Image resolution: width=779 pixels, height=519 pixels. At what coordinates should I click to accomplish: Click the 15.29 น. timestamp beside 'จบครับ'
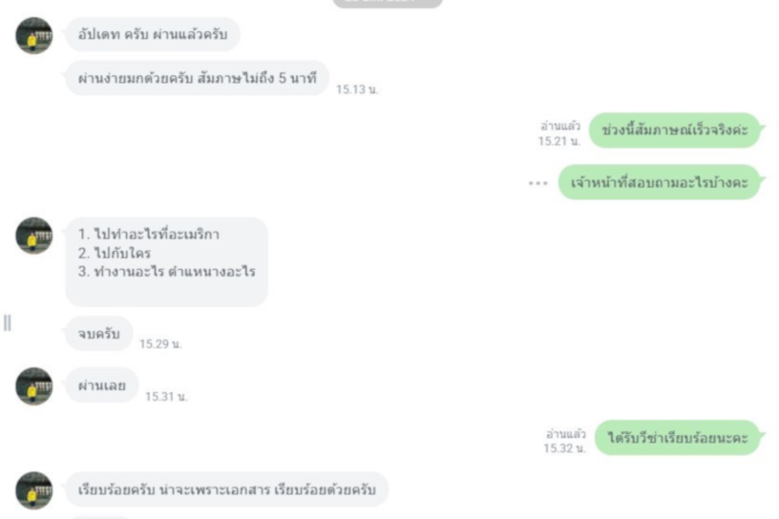[160, 343]
